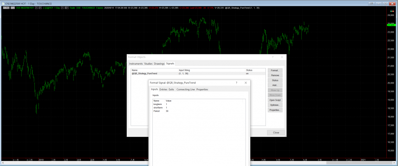Open the Connecting Line tab
Image resolution: width=398 pixels, height=166 pixels.
(x=186, y=89)
